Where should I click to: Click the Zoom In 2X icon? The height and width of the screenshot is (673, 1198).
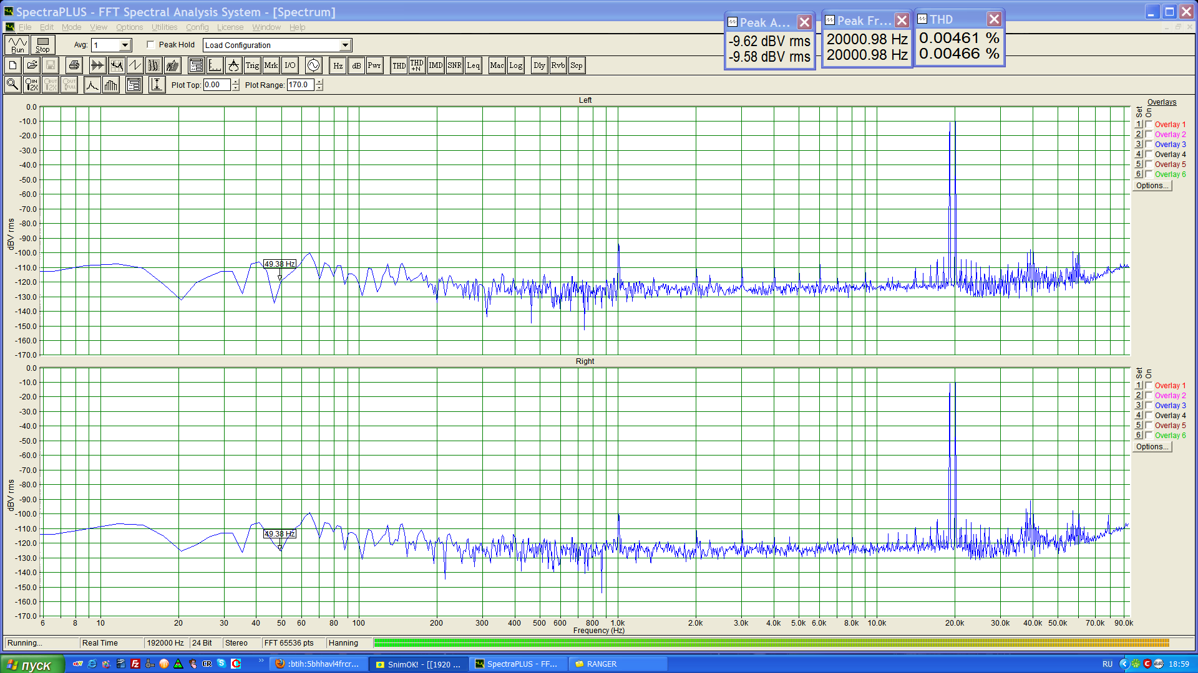[x=31, y=85]
